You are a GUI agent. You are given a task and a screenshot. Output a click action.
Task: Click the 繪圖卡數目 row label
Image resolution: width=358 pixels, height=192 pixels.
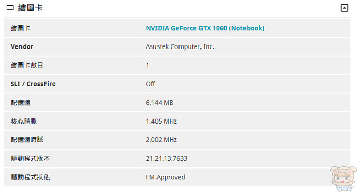pyautogui.click(x=27, y=65)
